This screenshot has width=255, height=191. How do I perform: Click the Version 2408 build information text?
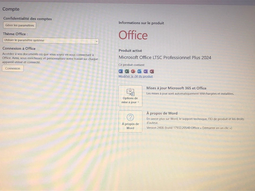tap(189, 128)
